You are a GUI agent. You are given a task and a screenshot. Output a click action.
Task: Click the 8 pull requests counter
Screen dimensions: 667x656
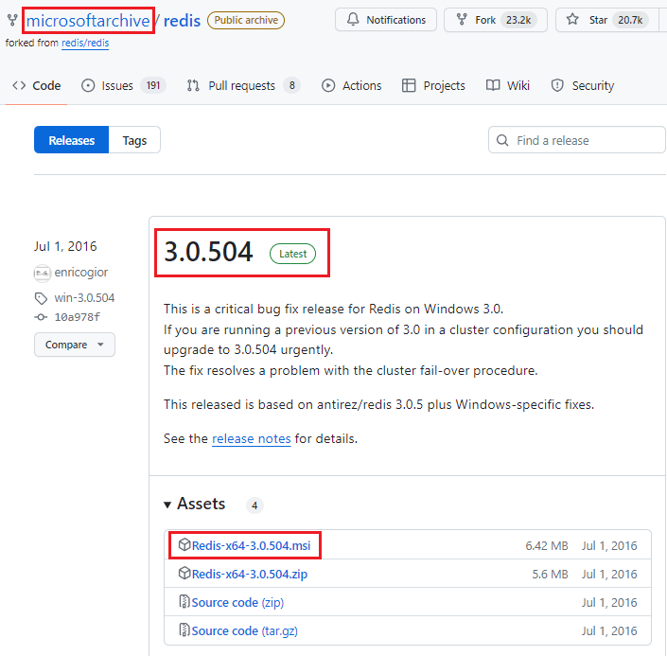(x=291, y=85)
